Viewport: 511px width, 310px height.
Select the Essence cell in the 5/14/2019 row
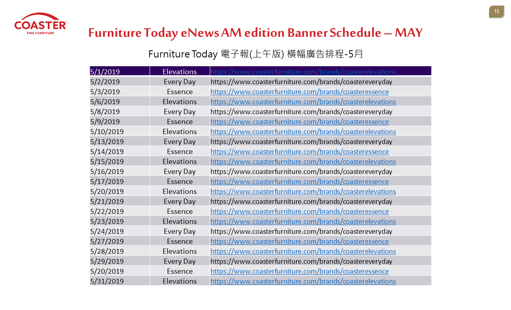[x=180, y=151]
